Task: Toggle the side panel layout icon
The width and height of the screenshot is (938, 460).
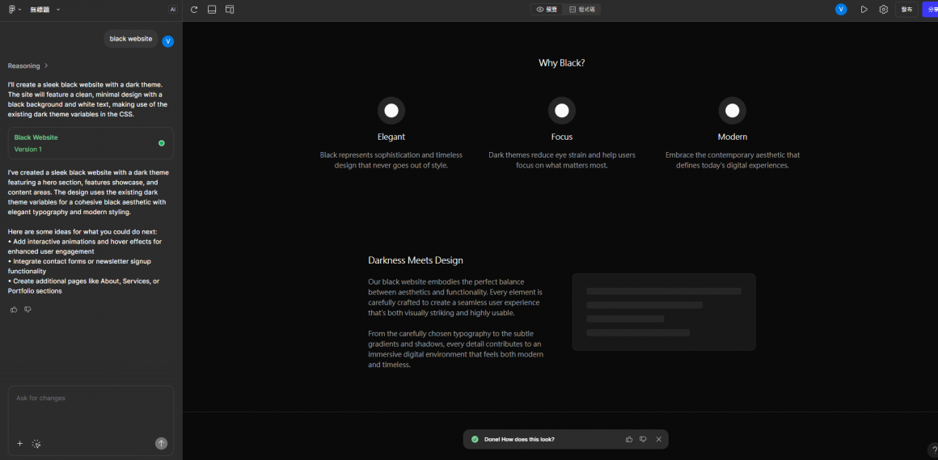Action: [230, 10]
